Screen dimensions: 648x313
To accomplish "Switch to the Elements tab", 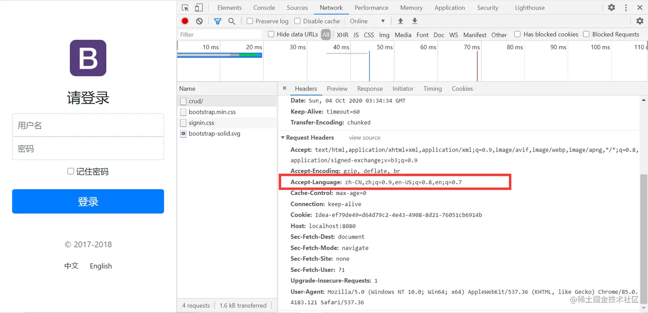I will [229, 8].
